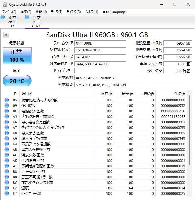This screenshot has width=195, height=200.
Task: Click the features field S.M.A.R.T., APM, NCQ
Action: point(133,85)
